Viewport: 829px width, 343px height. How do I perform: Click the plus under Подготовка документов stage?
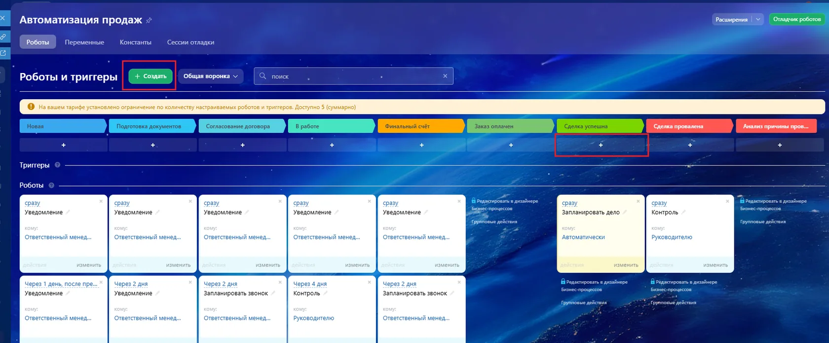153,145
